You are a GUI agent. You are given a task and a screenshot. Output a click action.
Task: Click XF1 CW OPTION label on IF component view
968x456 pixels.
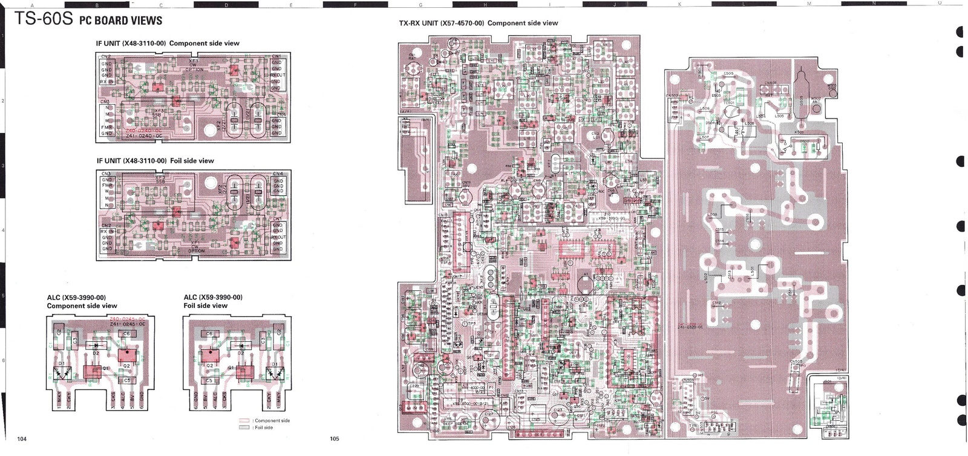click(195, 65)
